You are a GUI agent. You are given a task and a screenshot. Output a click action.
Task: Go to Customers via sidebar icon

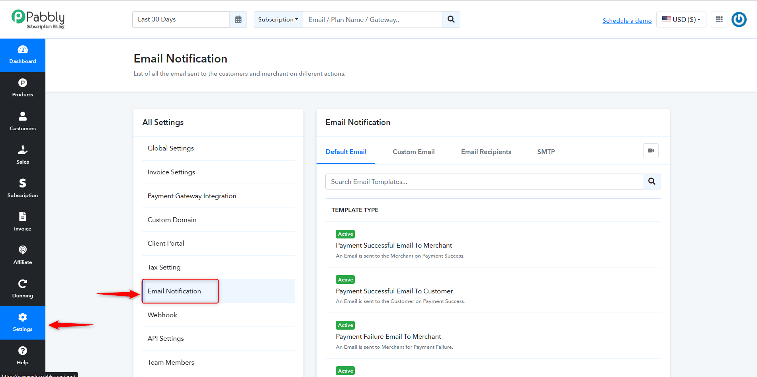(23, 122)
